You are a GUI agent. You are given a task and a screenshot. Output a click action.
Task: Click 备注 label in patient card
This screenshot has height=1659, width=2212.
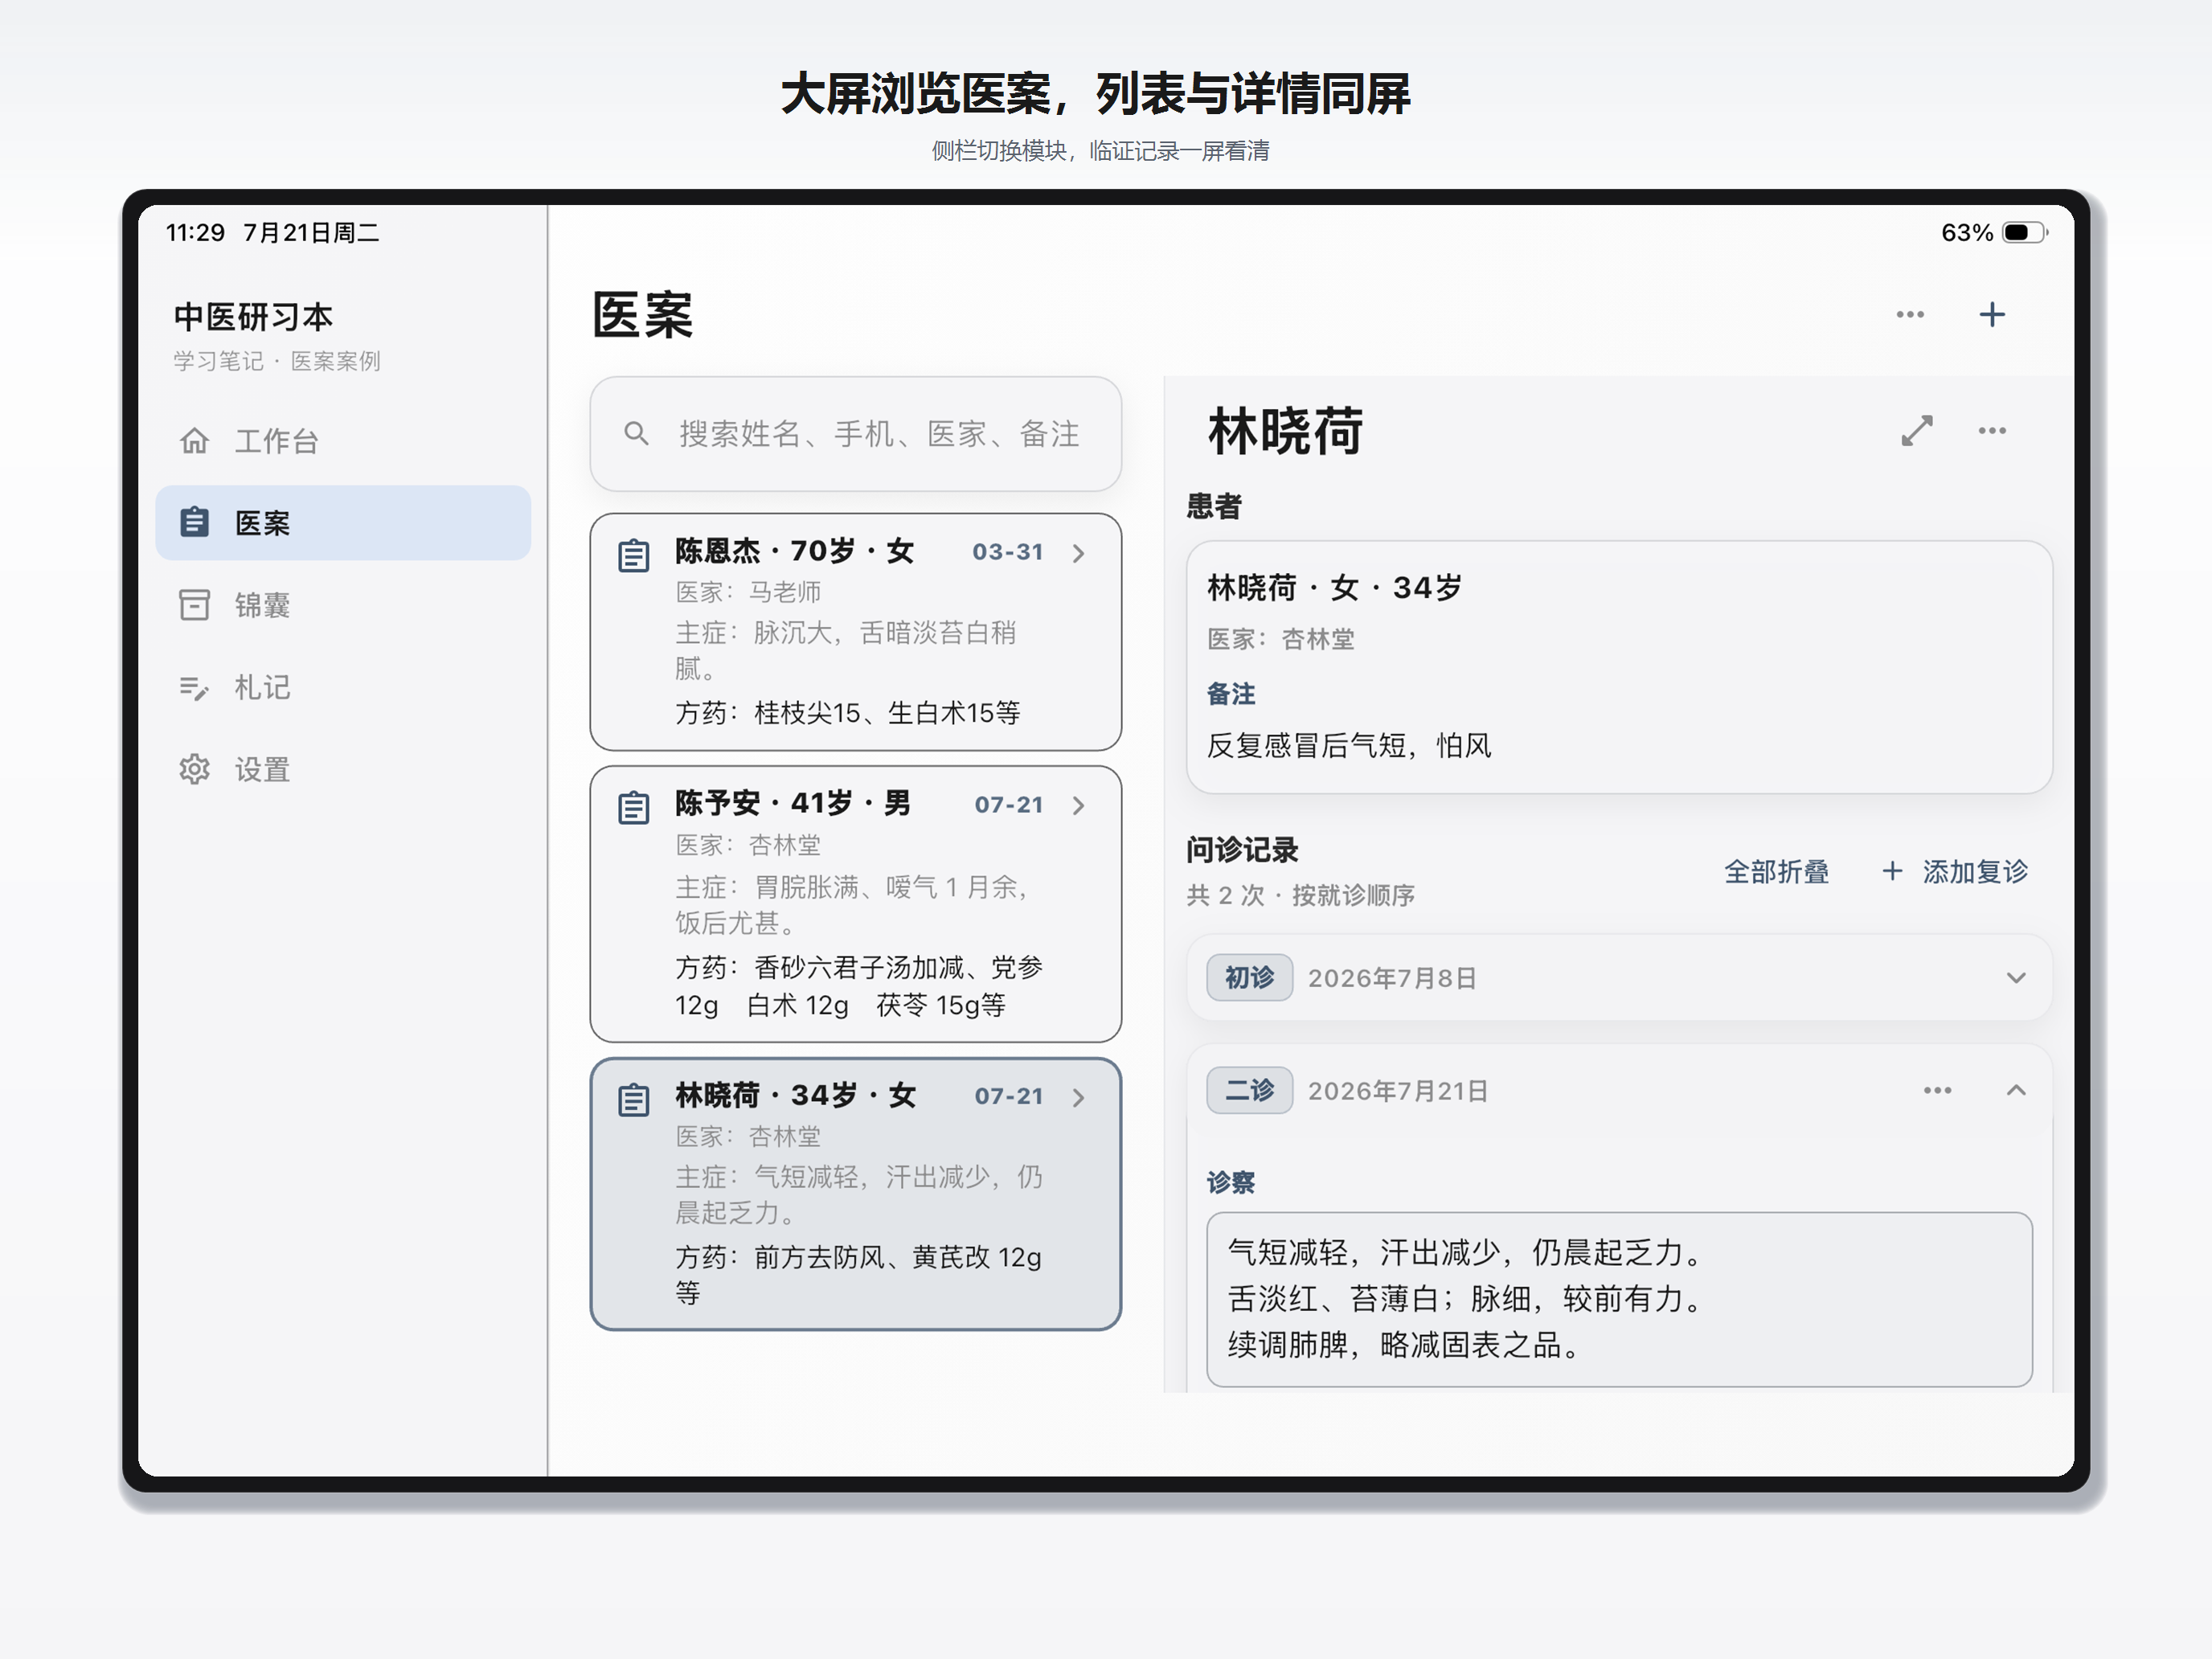click(1231, 694)
